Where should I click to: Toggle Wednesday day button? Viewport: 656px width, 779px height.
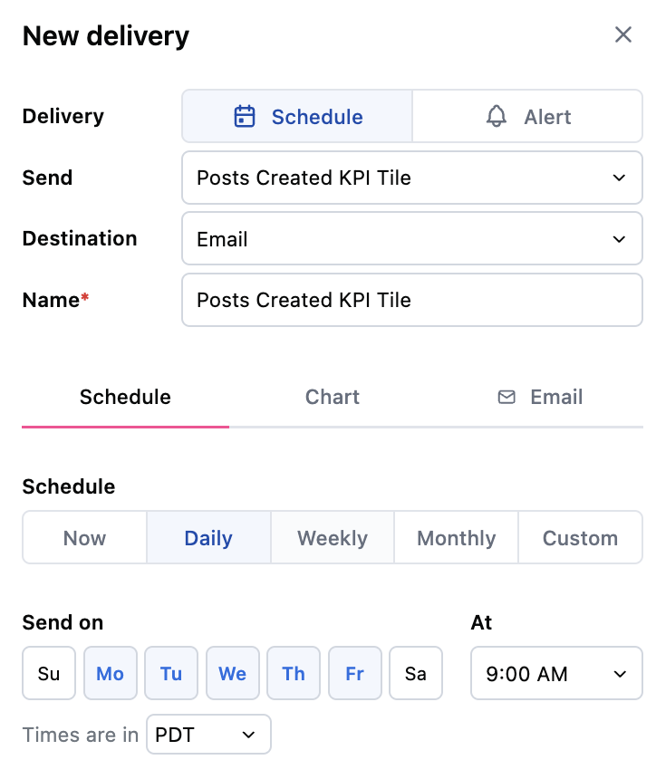coord(233,673)
